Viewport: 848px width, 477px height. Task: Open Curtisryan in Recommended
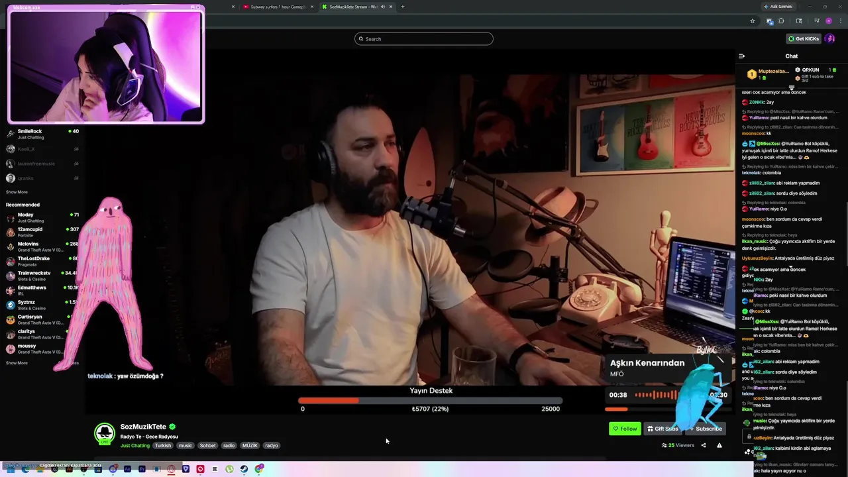(x=42, y=319)
